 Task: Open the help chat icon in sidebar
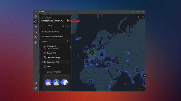tap(36, 83)
